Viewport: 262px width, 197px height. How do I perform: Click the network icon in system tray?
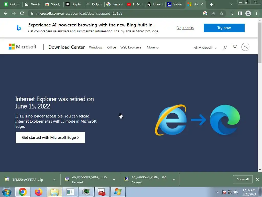(x=230, y=192)
